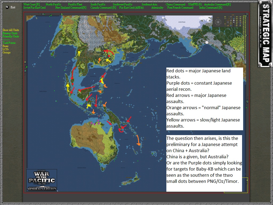Click the compass rose icon on map
Screen dimensions: 273x205
(x=218, y=22)
